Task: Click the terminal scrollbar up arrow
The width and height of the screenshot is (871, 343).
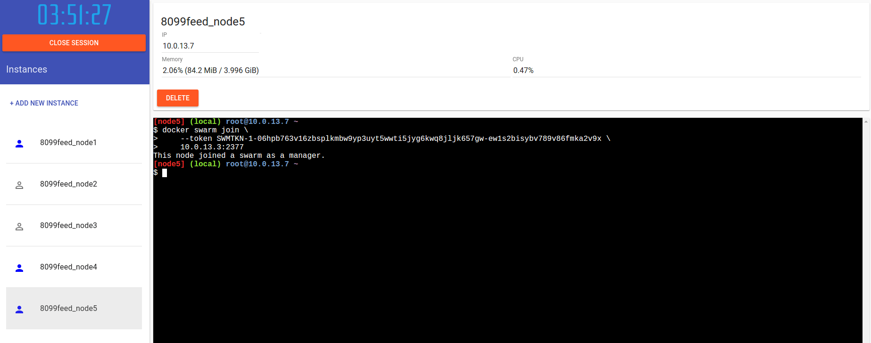Action: click(x=866, y=122)
